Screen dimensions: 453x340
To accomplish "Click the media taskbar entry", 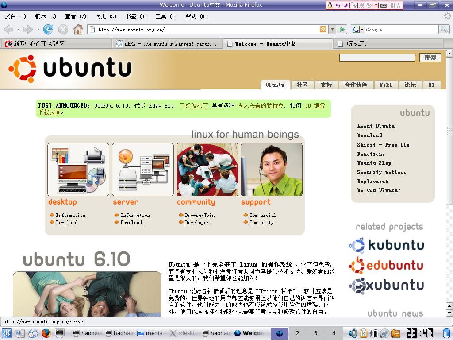I will point(150,333).
